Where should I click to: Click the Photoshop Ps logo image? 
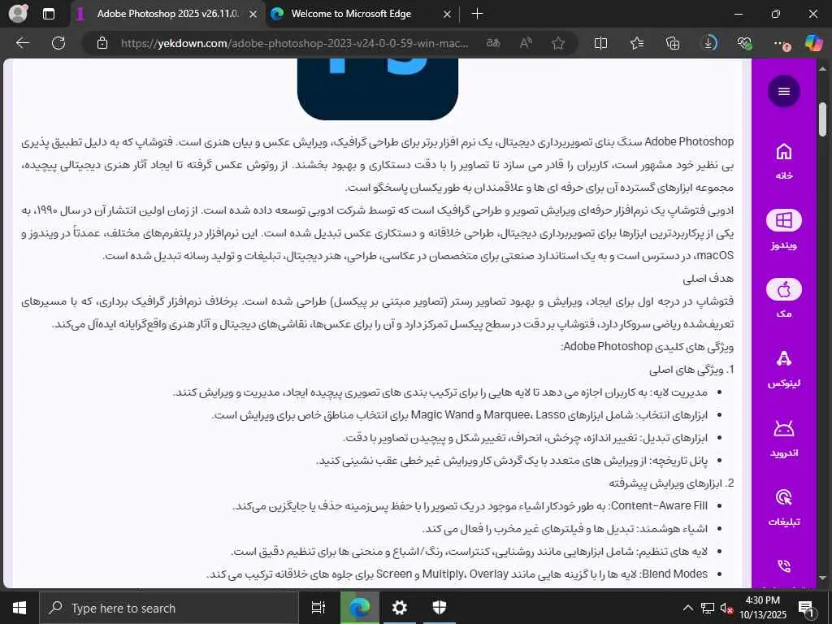pyautogui.click(x=377, y=89)
